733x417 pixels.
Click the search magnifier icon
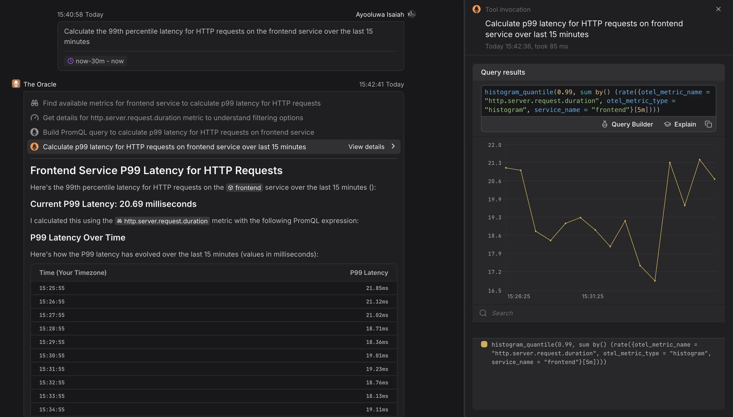point(483,313)
